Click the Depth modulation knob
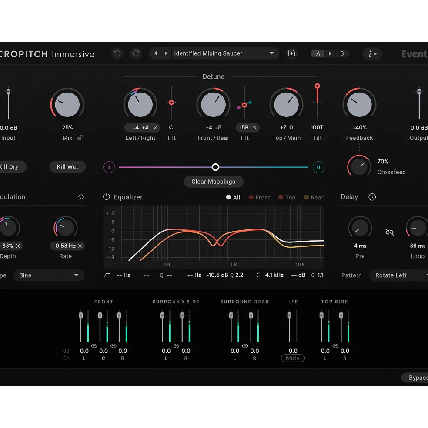Image resolution: width=428 pixels, height=428 pixels. 8,227
